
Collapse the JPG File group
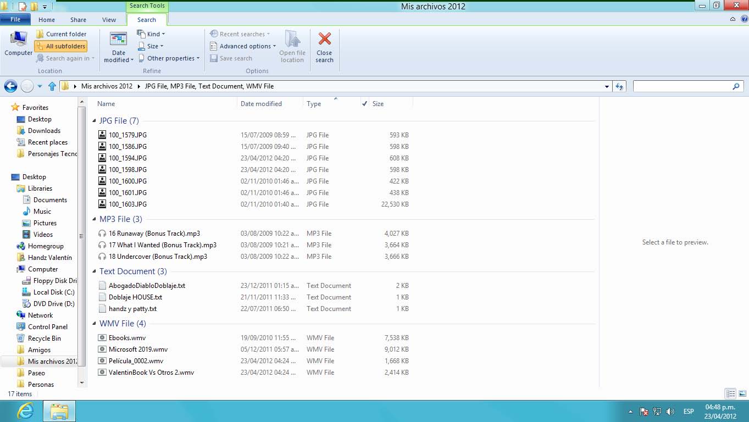pos(95,121)
